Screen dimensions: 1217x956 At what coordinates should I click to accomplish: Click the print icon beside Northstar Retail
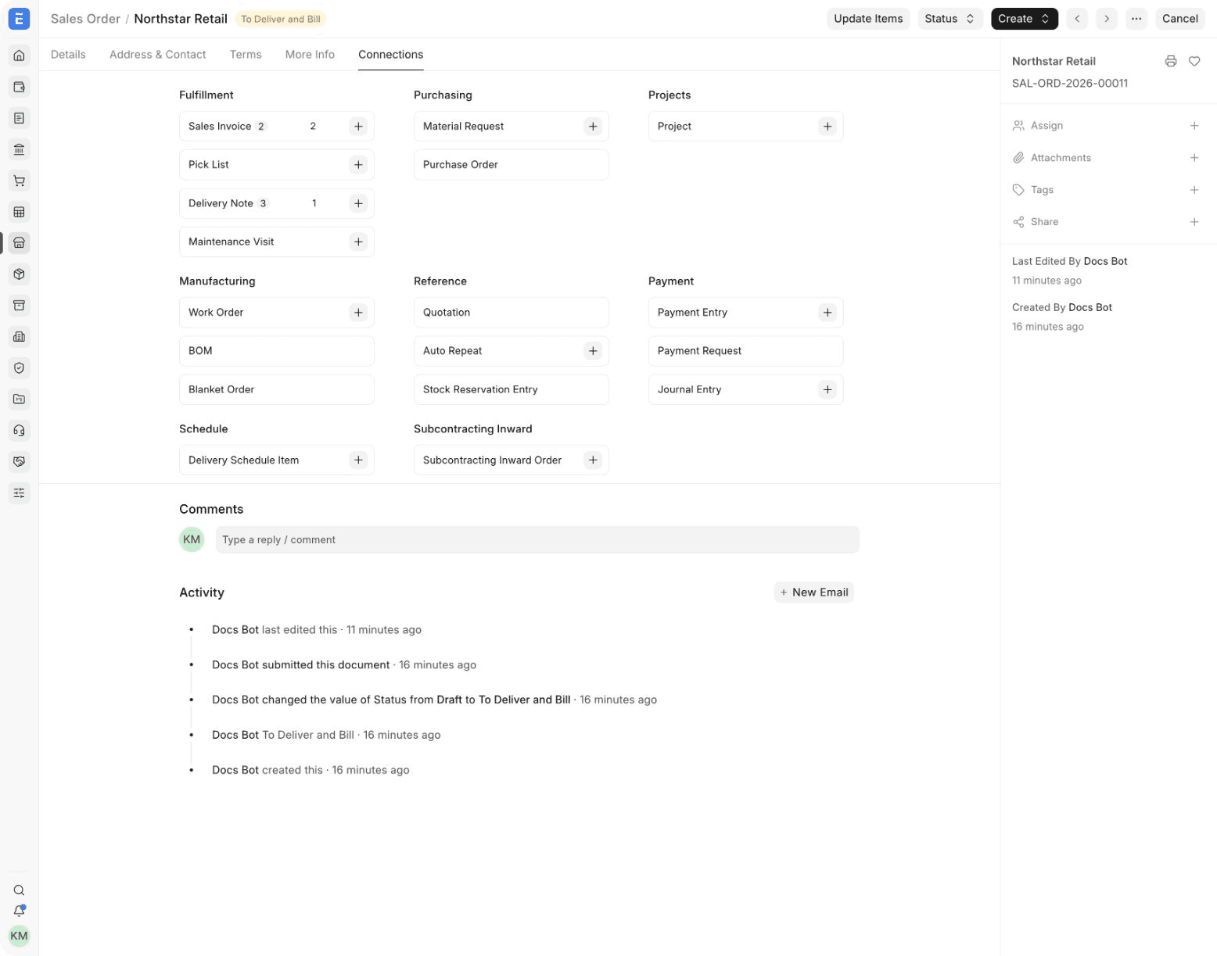tap(1171, 61)
